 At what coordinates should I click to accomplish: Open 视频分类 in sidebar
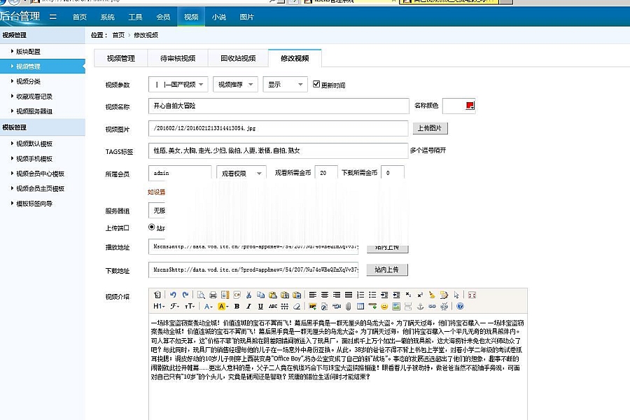pos(28,81)
